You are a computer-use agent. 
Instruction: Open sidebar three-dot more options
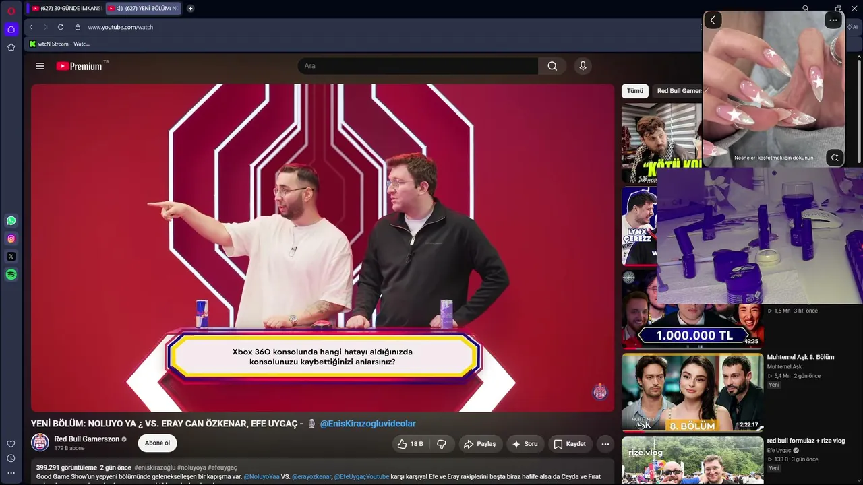click(x=11, y=473)
